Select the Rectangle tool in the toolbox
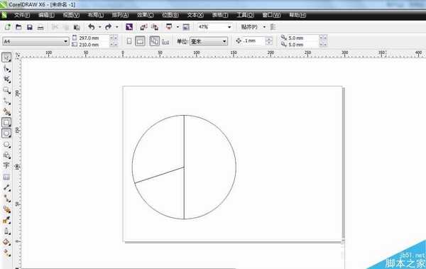The height and width of the screenshot is (269, 426). (6, 123)
